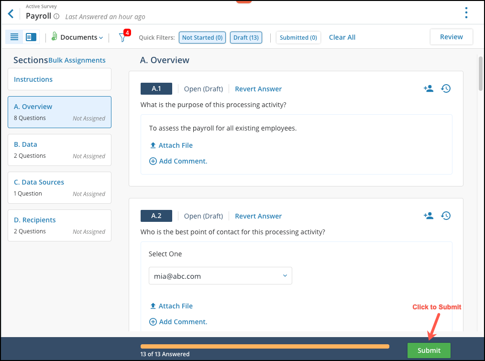Image resolution: width=485 pixels, height=361 pixels.
Task: Click the green paperclip Documents icon
Action: tap(55, 36)
